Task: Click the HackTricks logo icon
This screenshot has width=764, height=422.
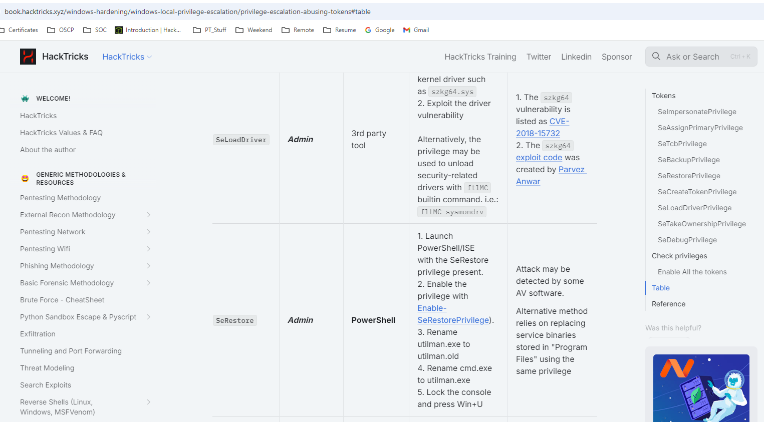Action: [x=28, y=57]
